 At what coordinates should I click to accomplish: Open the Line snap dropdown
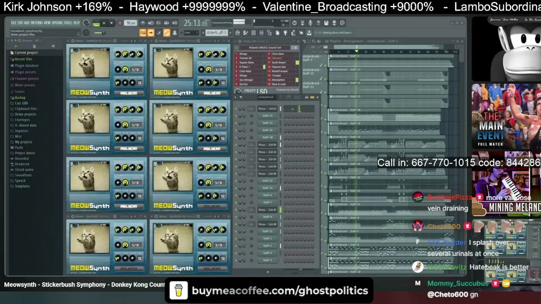191,33
